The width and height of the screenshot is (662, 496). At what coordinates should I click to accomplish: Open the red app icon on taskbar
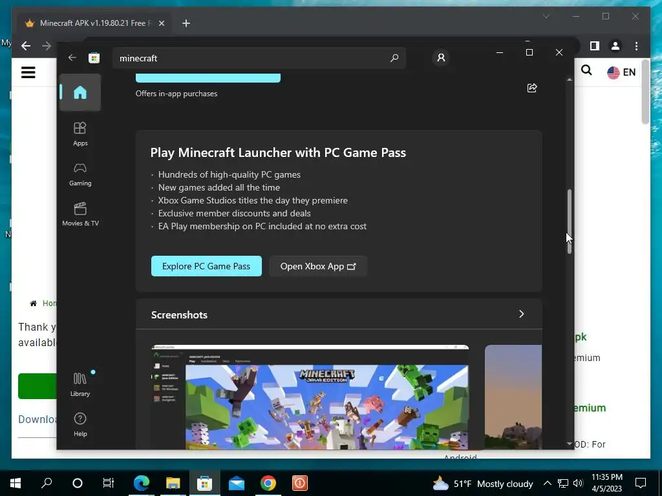[300, 483]
